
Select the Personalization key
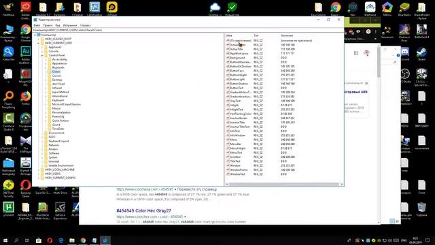tap(61, 112)
